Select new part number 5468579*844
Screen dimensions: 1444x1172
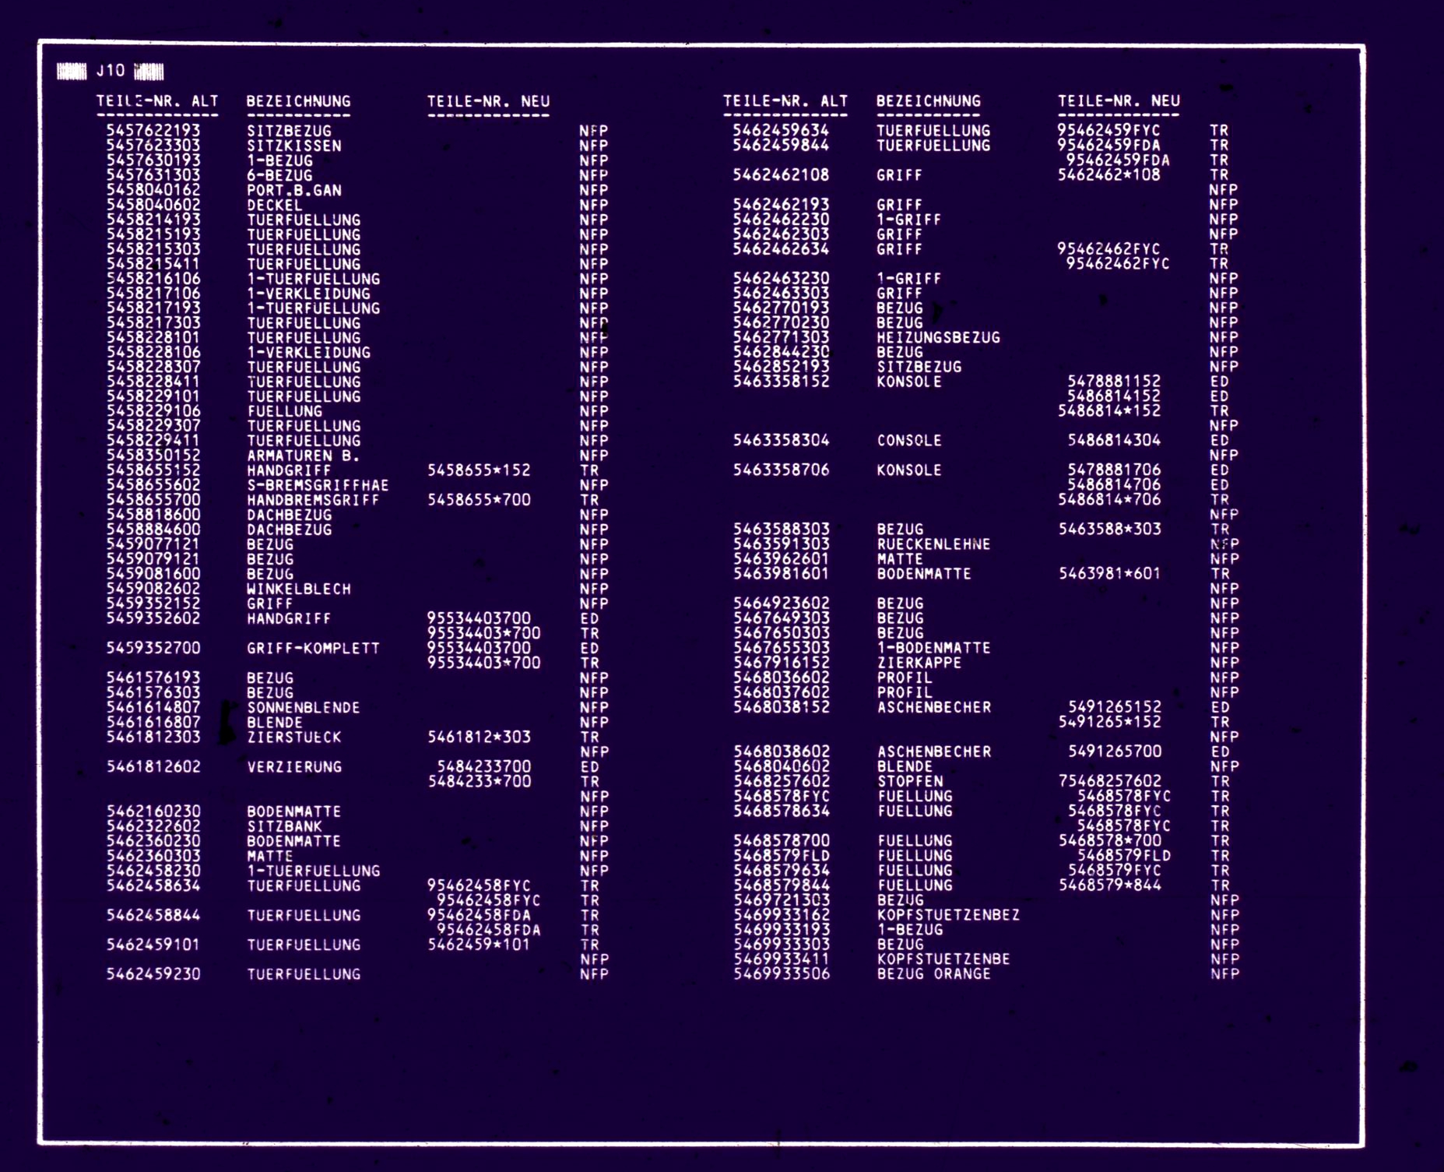tap(1108, 885)
